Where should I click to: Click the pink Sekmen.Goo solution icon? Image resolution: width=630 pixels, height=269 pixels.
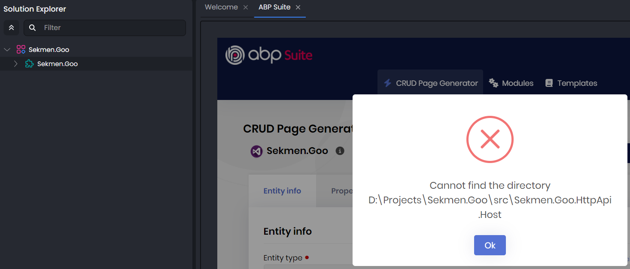click(21, 50)
